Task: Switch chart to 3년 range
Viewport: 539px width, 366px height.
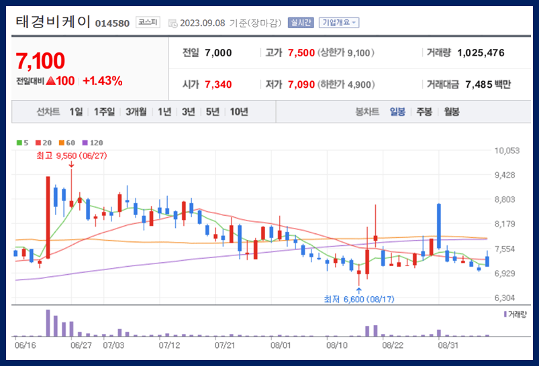Action: coord(189,111)
